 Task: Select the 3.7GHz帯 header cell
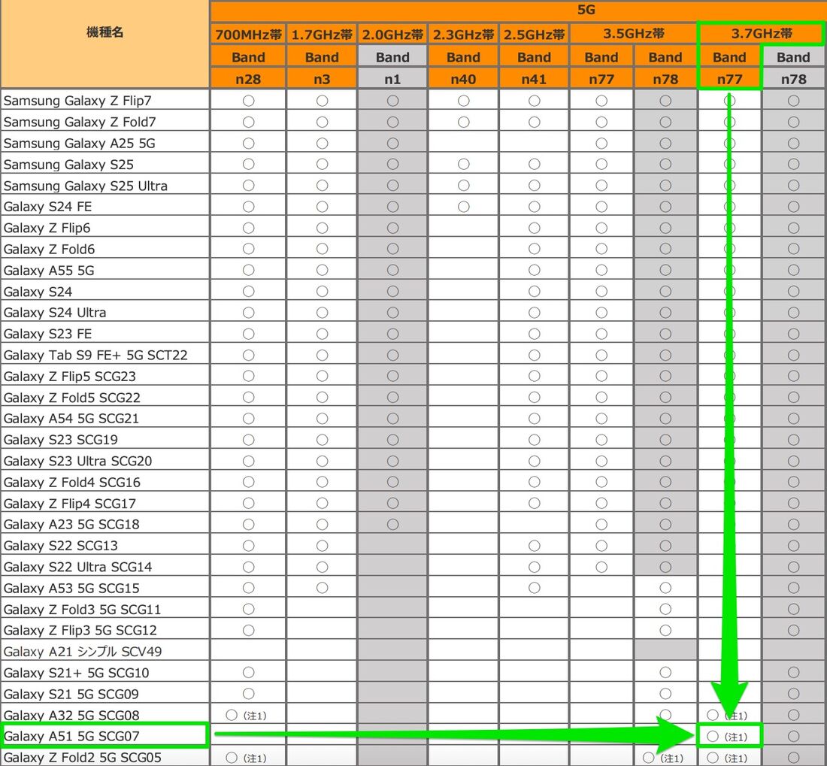tap(762, 34)
